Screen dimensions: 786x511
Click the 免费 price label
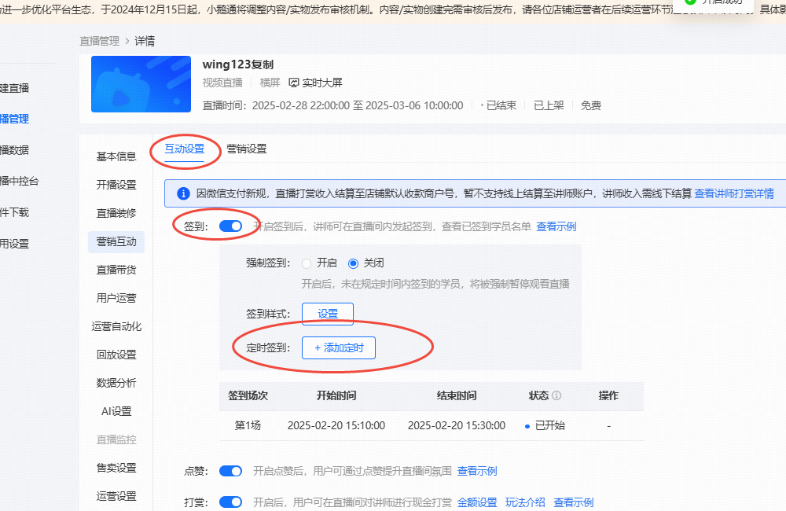pos(591,105)
